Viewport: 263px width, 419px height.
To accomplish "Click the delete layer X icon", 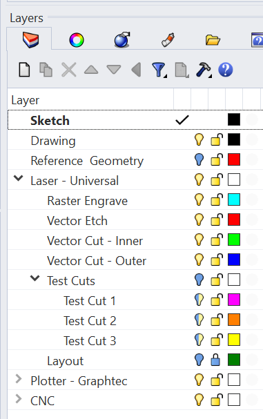I will pyautogui.click(x=69, y=70).
